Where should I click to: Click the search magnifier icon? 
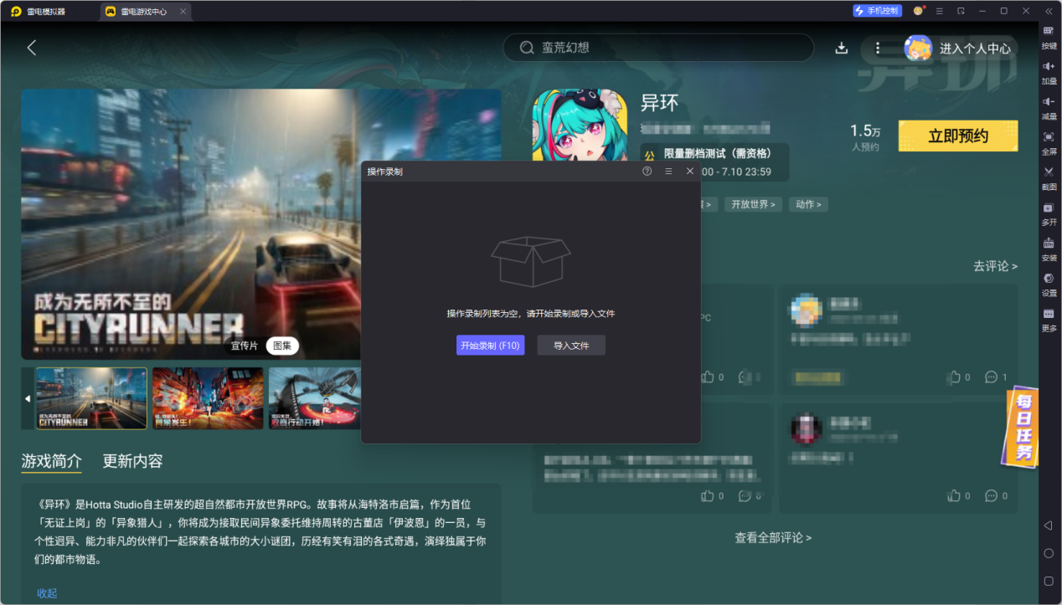click(527, 48)
